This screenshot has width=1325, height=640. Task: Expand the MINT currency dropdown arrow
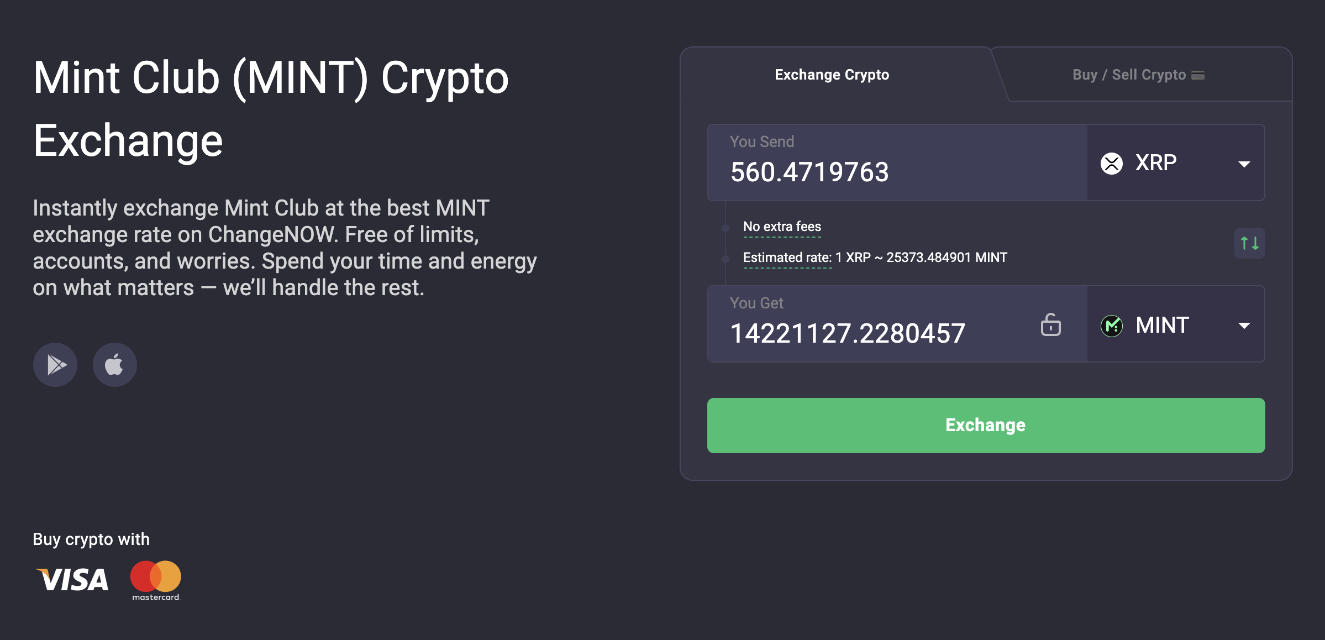pyautogui.click(x=1244, y=326)
